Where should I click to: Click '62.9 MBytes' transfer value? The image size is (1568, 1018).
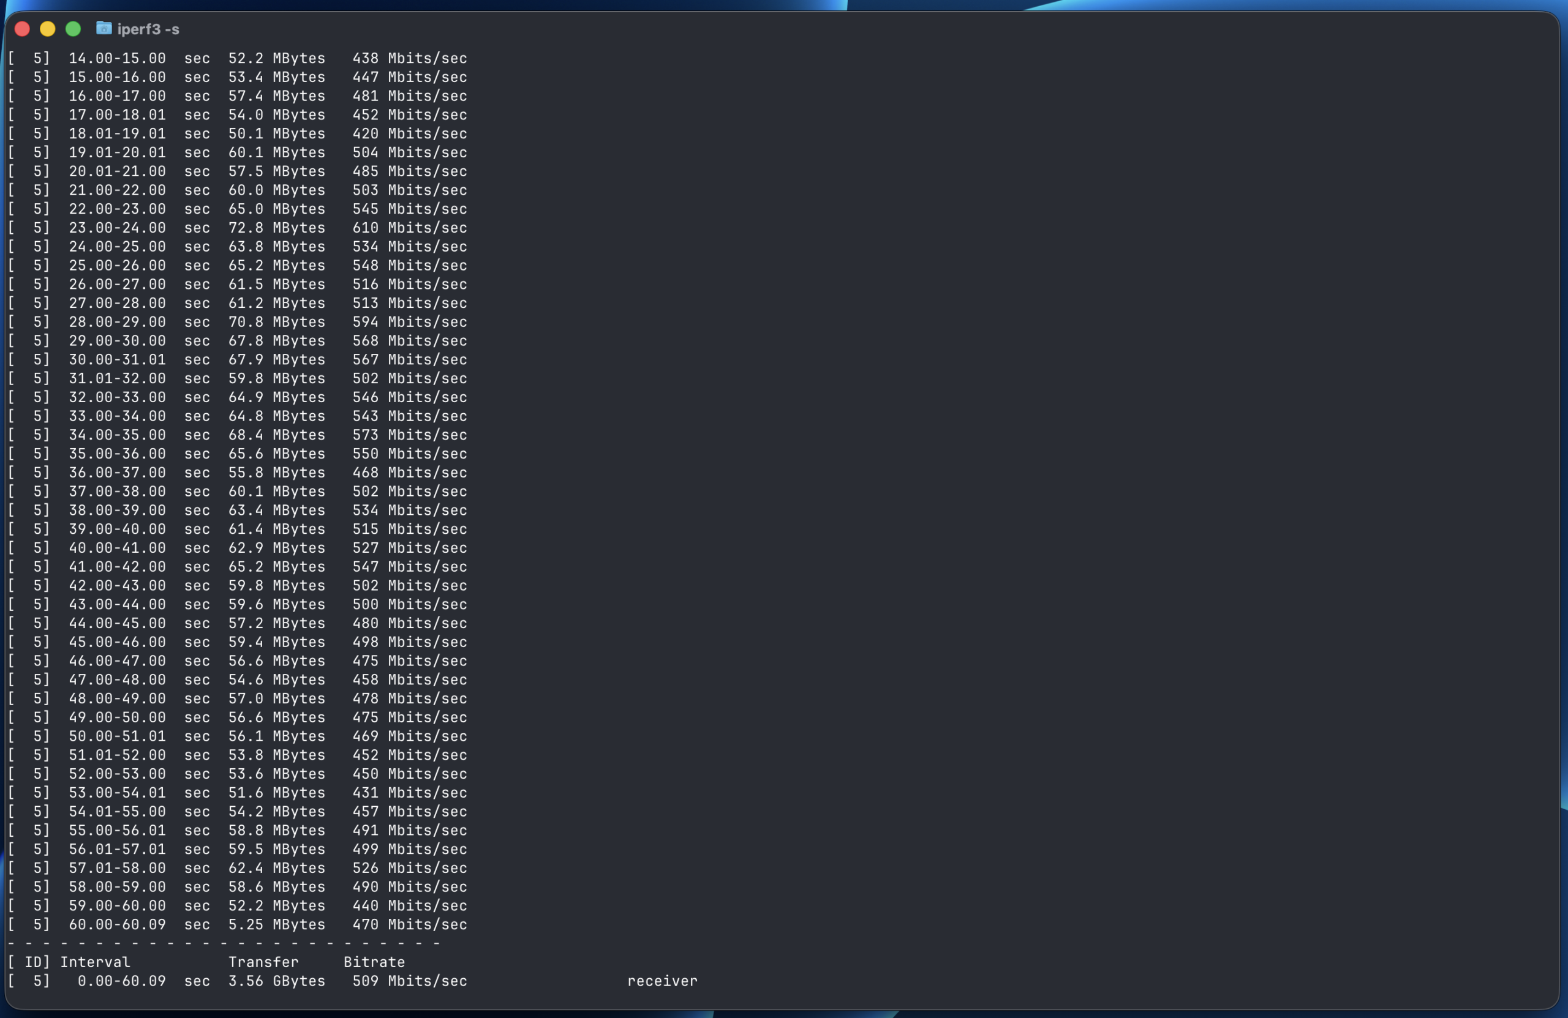click(277, 548)
